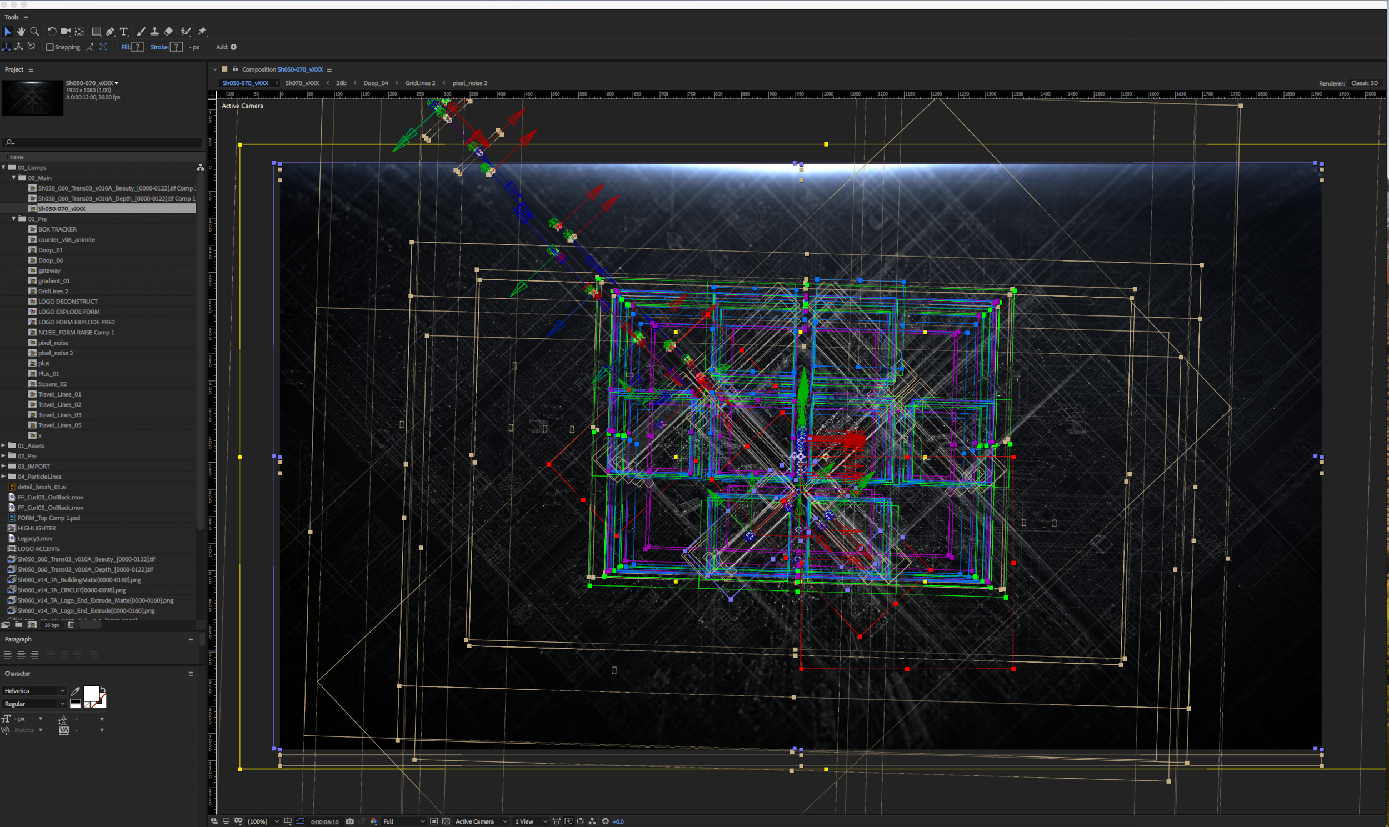
Task: Click the new composition icon in Project panel
Action: point(32,625)
